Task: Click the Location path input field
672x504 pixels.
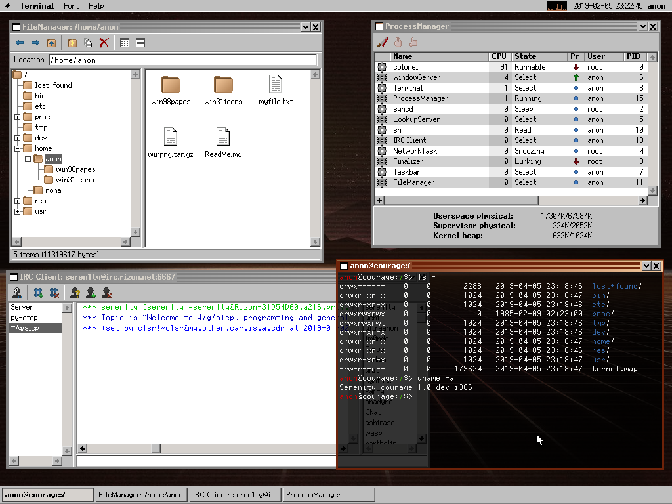Action: click(183, 60)
